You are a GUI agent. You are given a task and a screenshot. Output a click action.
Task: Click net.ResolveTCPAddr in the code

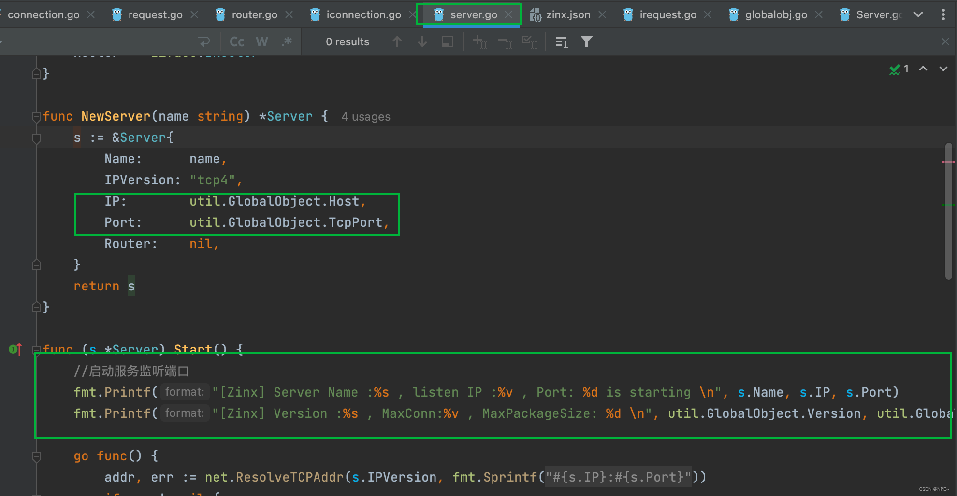[274, 477]
